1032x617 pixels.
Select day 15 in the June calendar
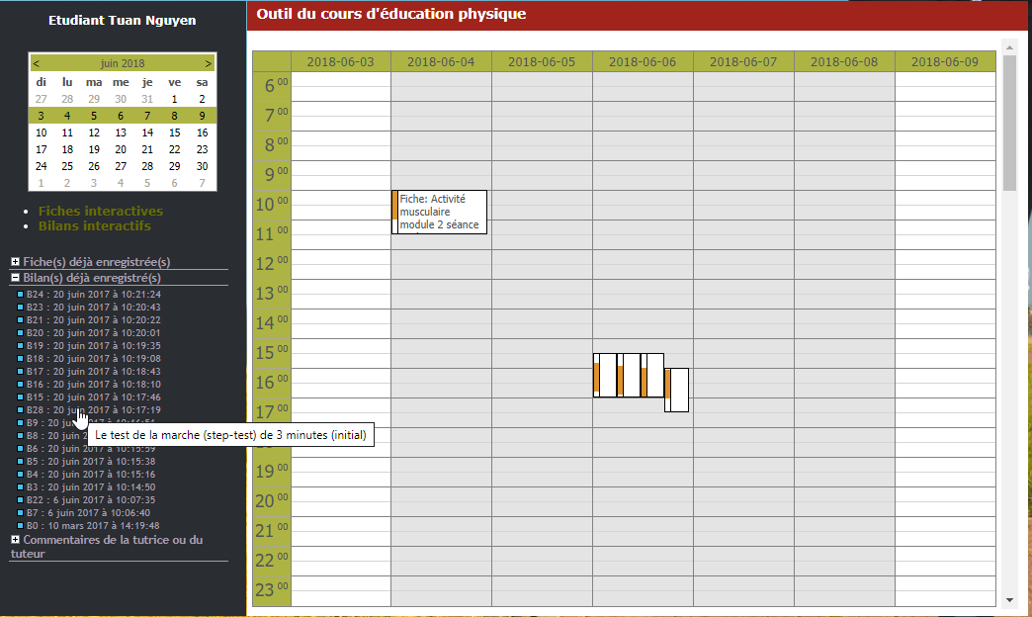tap(174, 132)
